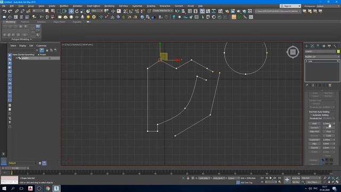Switch to the Freeform ribbon tab
This screenshot has height=192, width=341.
point(25,22)
